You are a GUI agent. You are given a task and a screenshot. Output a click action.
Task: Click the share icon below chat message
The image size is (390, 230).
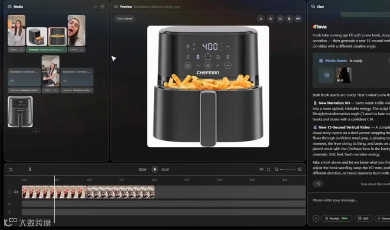[x=318, y=184]
